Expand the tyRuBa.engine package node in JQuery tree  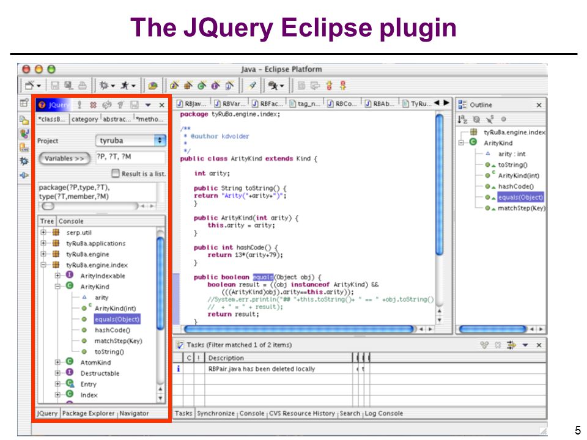tap(43, 254)
